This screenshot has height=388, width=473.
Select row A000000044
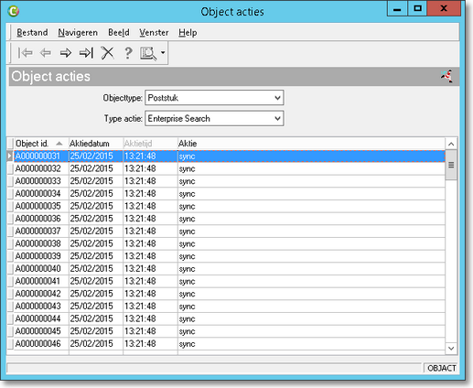point(230,318)
